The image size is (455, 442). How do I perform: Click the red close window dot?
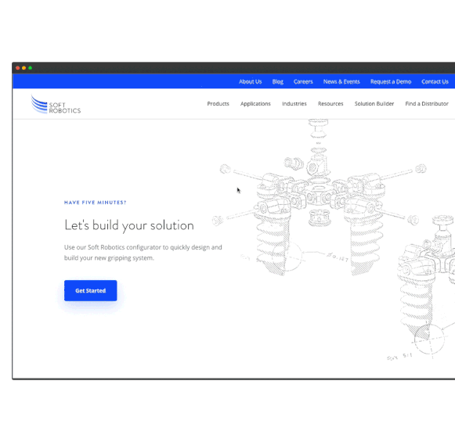click(18, 68)
